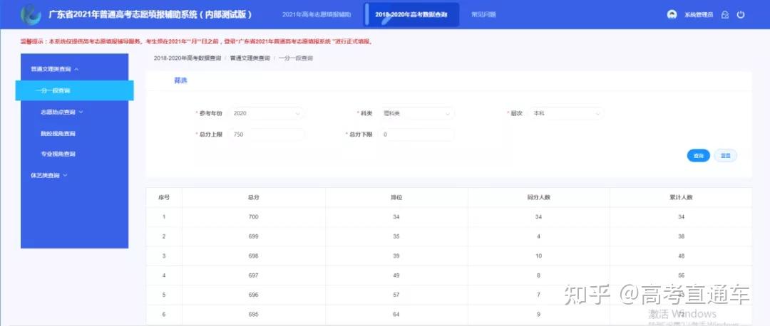This screenshot has height=326, width=770.
Task: Click the power logout icon
Action: 741,15
